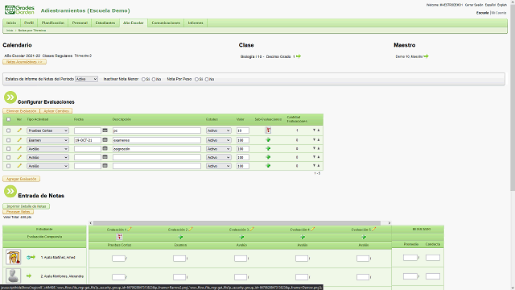Viewport: 515px width, 290px height.
Task: Add sub-evaluation with plus in examenes row
Action: (x=268, y=139)
